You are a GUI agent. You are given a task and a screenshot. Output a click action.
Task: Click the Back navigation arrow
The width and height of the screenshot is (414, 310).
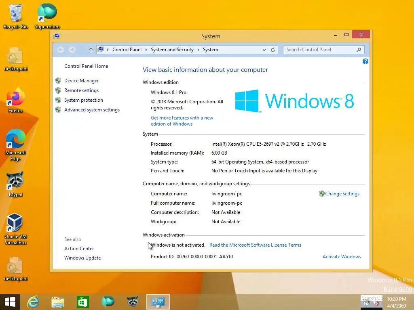click(61, 50)
